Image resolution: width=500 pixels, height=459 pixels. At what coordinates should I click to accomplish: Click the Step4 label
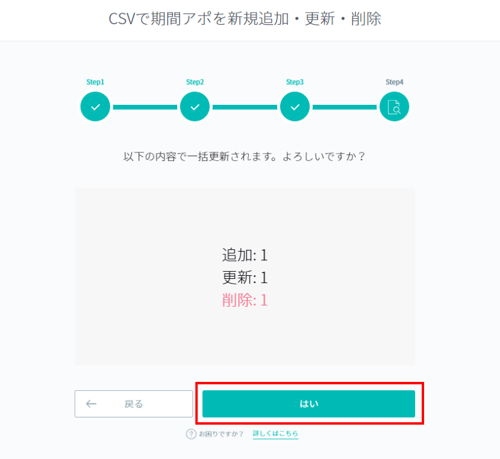[x=395, y=83]
